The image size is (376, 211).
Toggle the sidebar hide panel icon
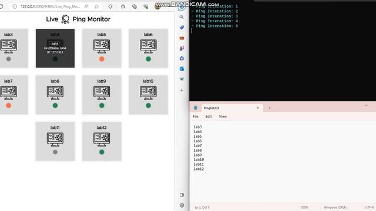182,195
